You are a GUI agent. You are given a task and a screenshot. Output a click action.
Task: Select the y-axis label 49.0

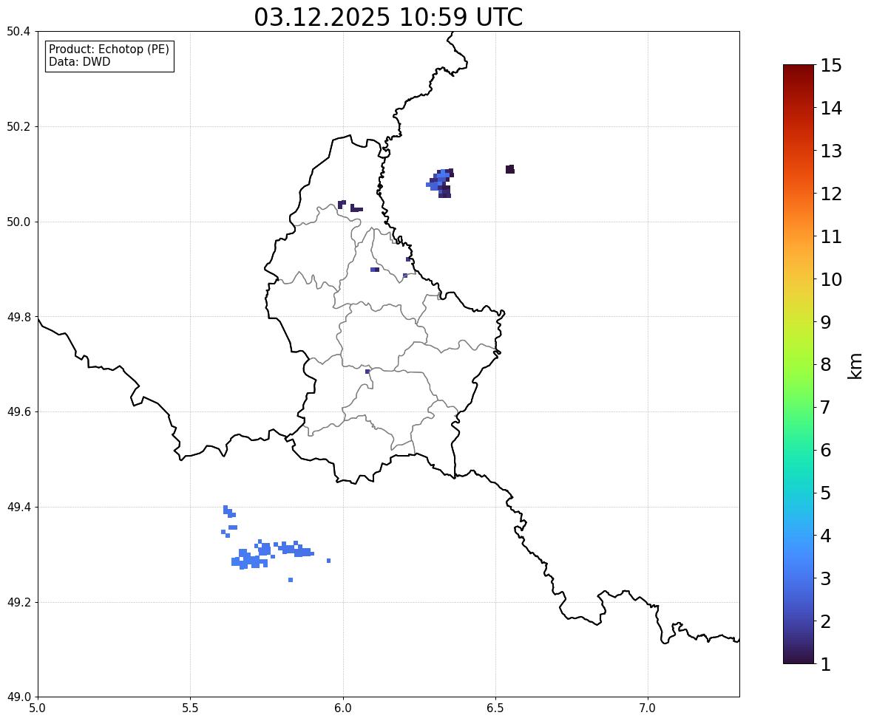coord(18,697)
